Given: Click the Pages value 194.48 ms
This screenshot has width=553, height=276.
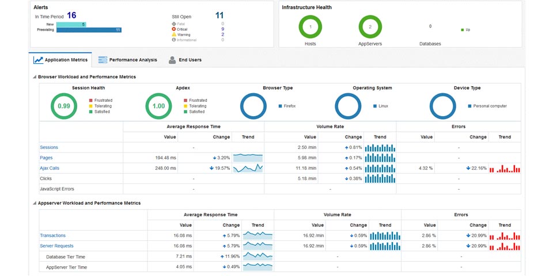Looking at the screenshot, I should 165,158.
